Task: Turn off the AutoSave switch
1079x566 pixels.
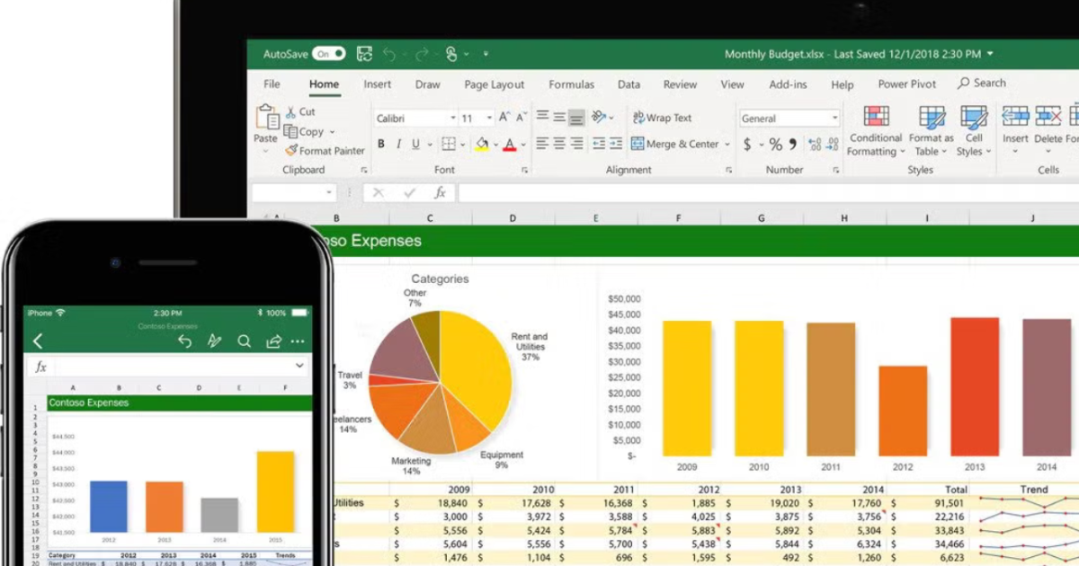Action: (x=329, y=54)
